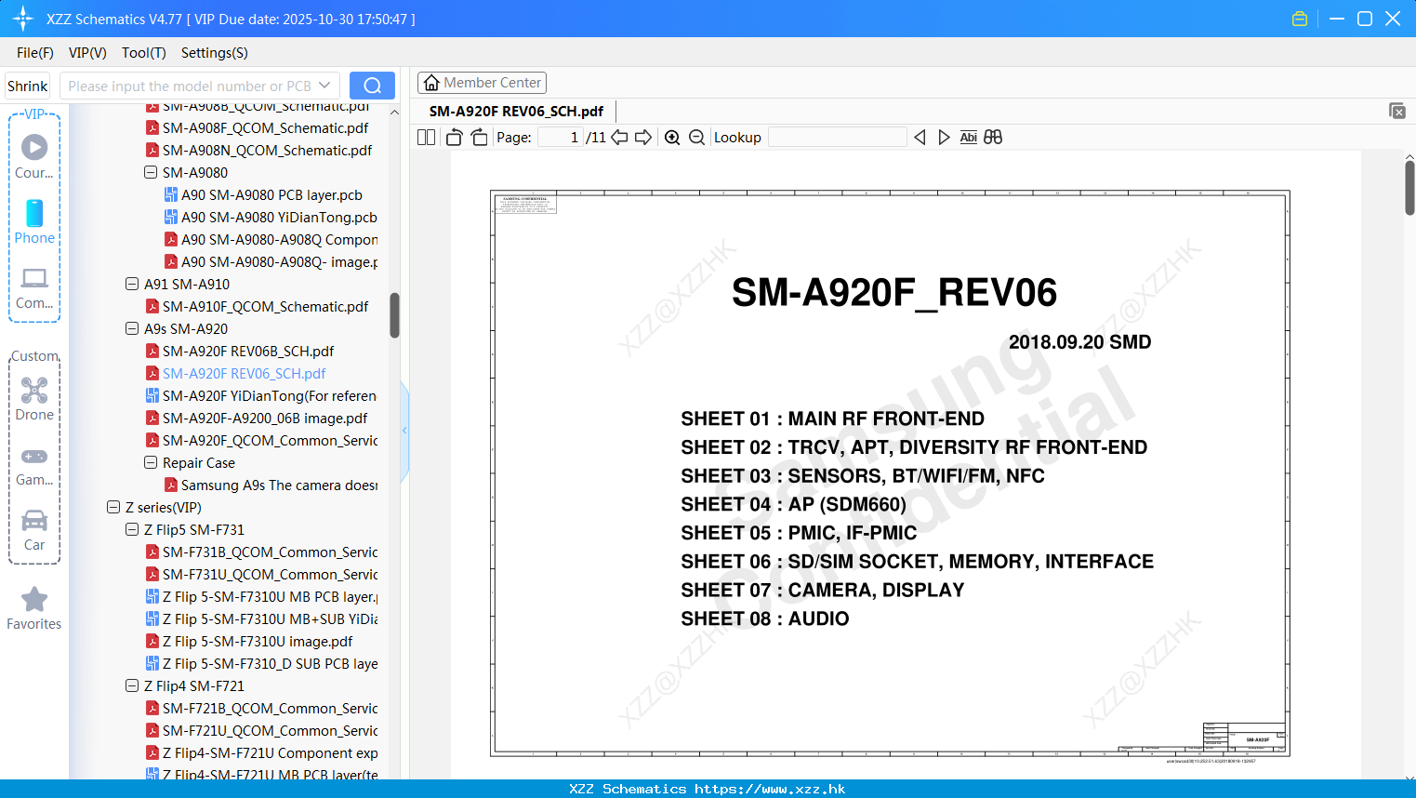1416x798 pixels.
Task: Click the page number input box
Action: (x=560, y=137)
